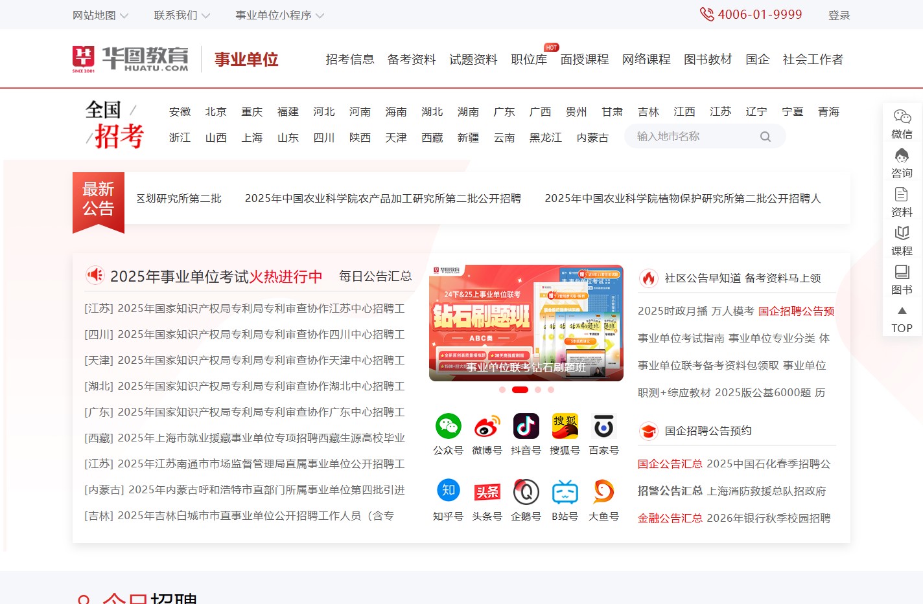Go to the third carousel dot
923x604 pixels.
[538, 390]
